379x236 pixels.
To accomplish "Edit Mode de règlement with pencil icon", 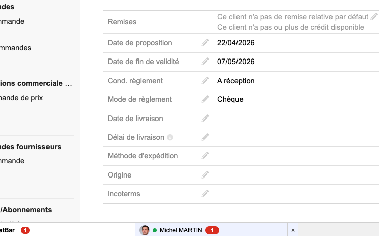I will (205, 99).
